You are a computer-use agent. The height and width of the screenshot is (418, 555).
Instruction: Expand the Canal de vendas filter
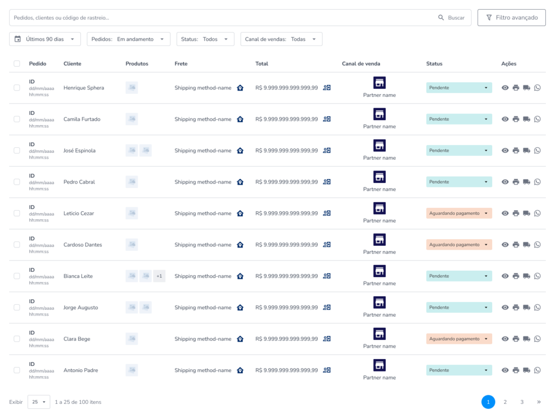click(x=281, y=39)
